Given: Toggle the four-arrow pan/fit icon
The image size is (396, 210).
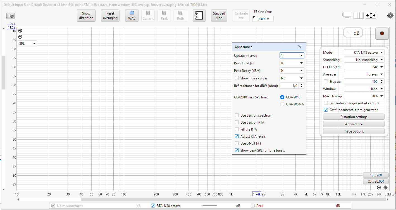Looking at the screenshot, I should pos(371,15).
